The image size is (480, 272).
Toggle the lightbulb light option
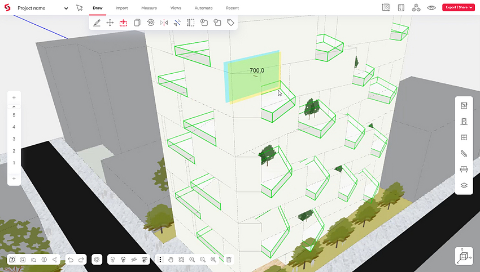point(112,260)
